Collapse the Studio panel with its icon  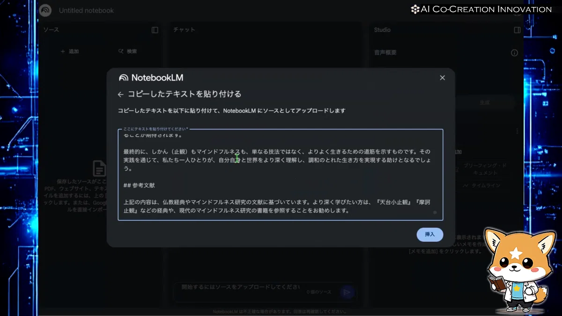(517, 30)
